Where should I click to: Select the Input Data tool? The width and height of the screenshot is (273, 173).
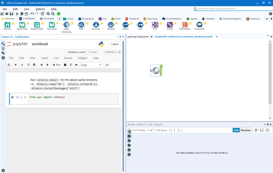22,26
